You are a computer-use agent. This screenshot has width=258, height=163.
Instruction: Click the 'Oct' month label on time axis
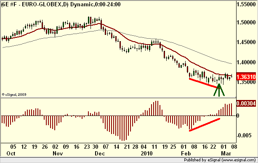(11, 153)
